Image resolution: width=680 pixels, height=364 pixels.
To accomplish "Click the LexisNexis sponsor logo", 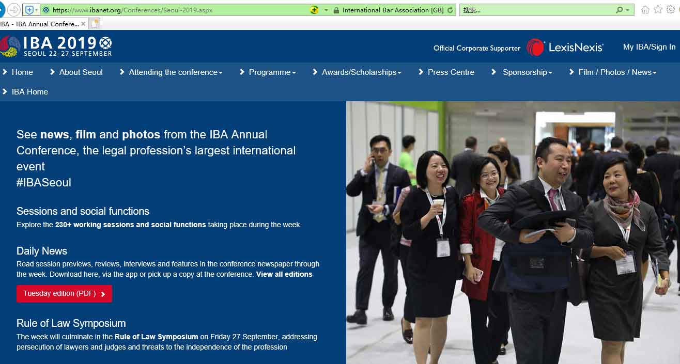I will [x=565, y=47].
